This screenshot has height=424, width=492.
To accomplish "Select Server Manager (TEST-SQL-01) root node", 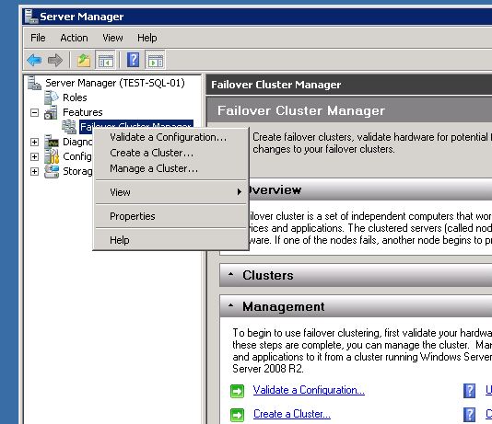I will coord(115,83).
